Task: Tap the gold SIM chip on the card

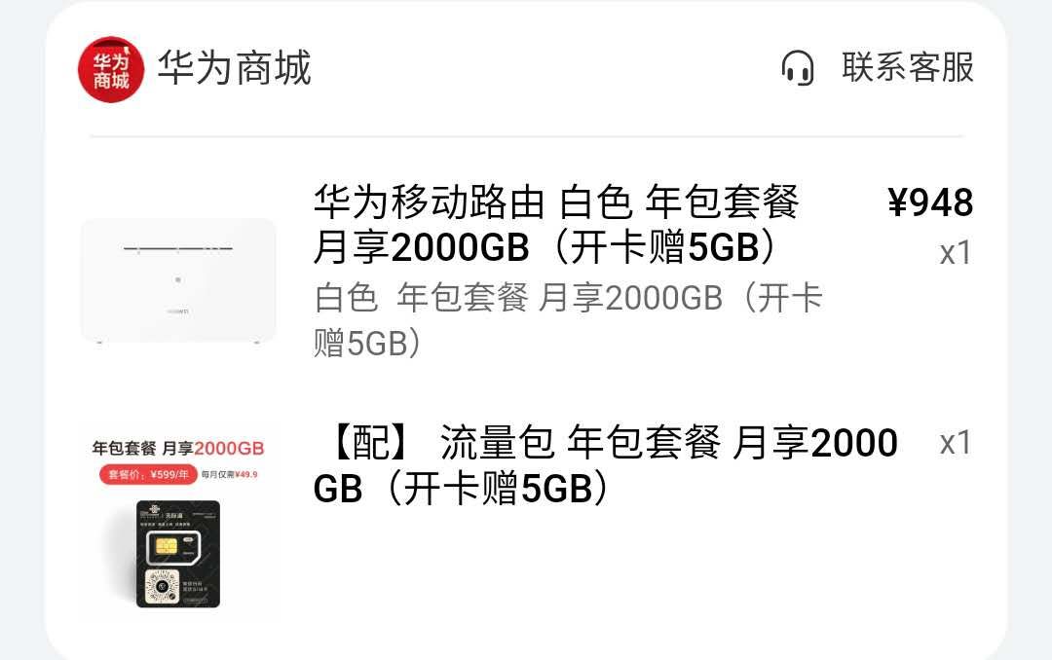Action: point(167,546)
